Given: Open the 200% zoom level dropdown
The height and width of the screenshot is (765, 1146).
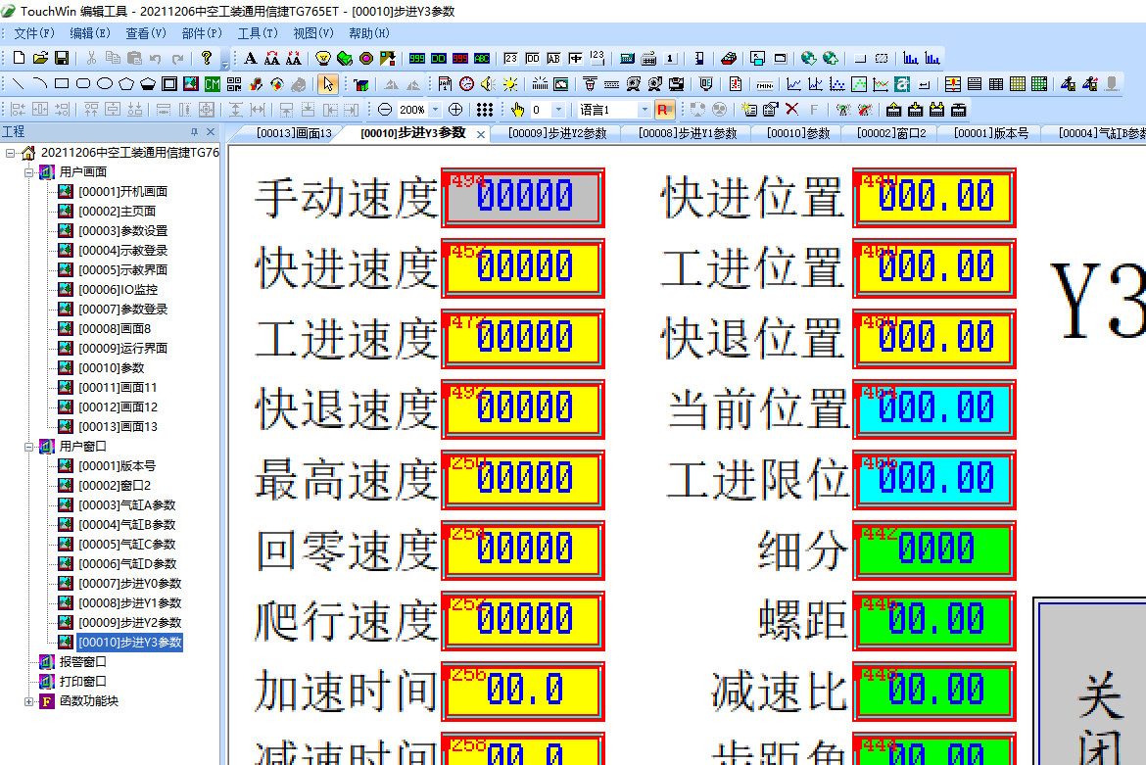Looking at the screenshot, I should [434, 110].
